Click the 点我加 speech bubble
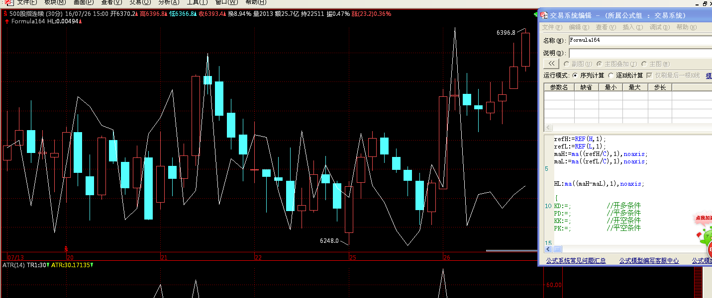712x298 pixels. tap(703, 218)
